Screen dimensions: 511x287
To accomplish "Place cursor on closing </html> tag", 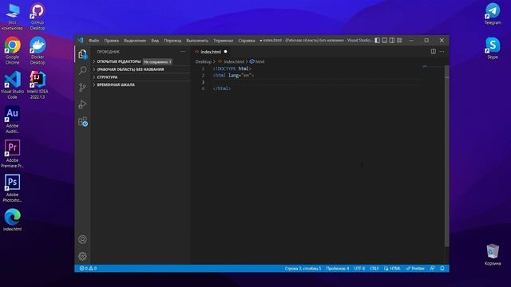I will click(x=222, y=88).
